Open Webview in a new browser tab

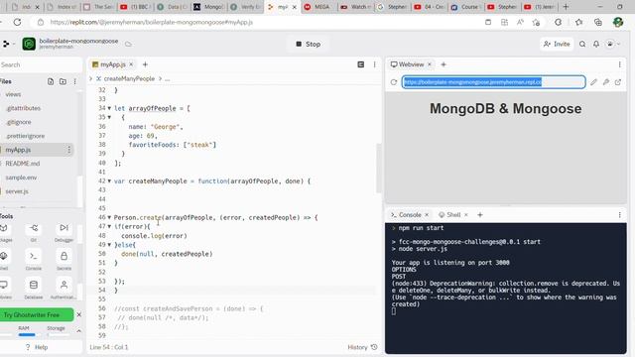(618, 82)
